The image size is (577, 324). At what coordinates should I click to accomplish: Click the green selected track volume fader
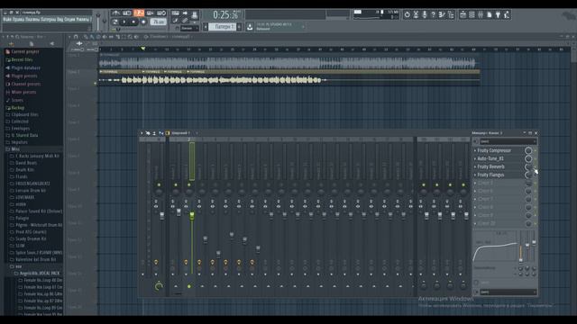click(192, 215)
